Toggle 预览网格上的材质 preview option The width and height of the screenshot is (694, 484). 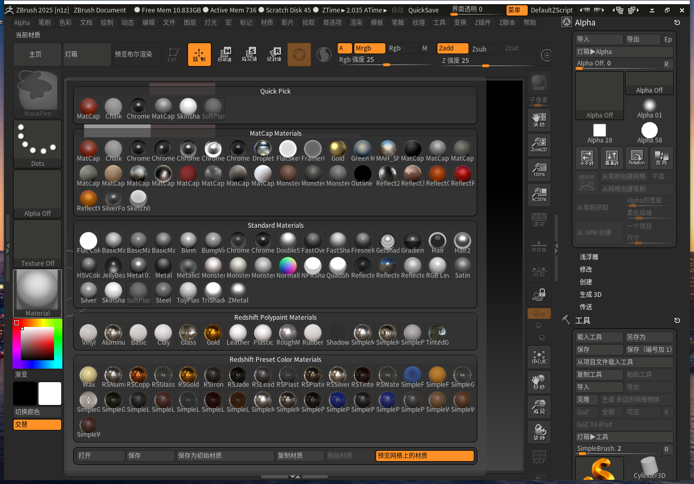click(425, 456)
